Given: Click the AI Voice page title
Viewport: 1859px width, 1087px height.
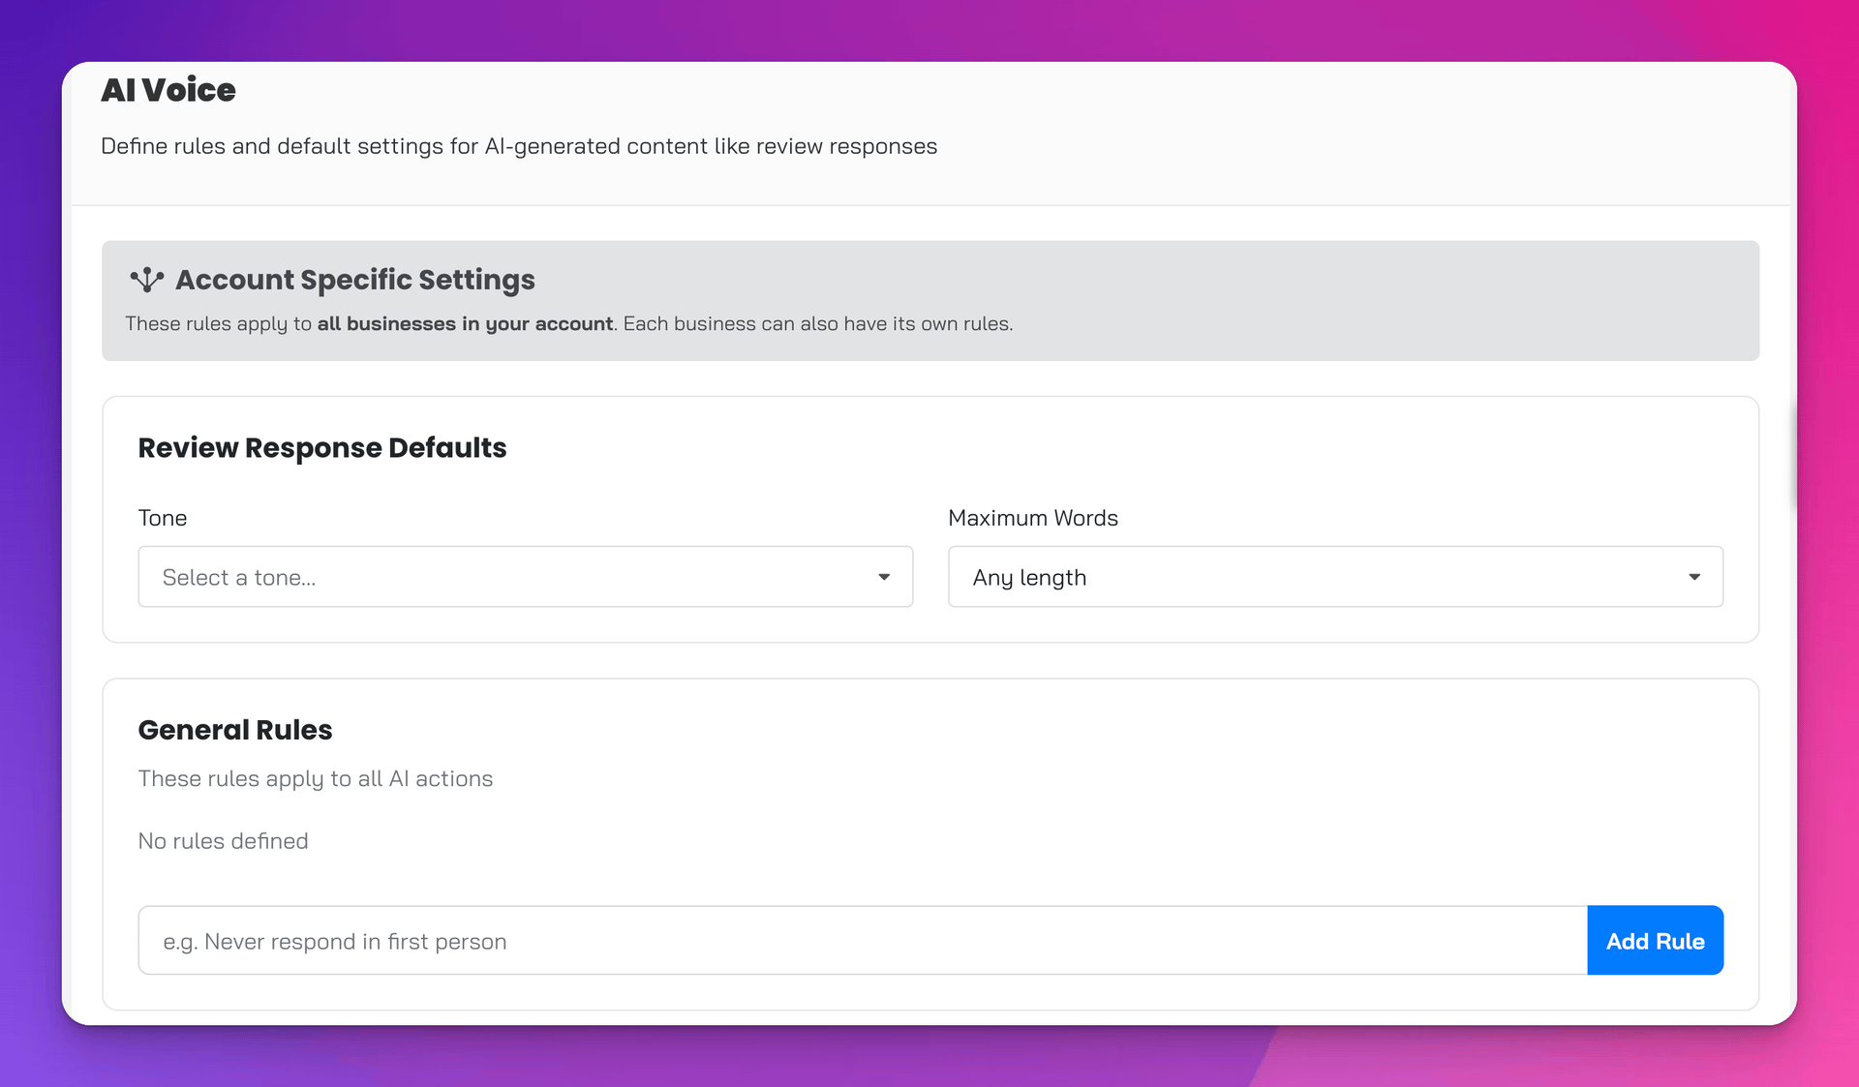Looking at the screenshot, I should coord(168,90).
